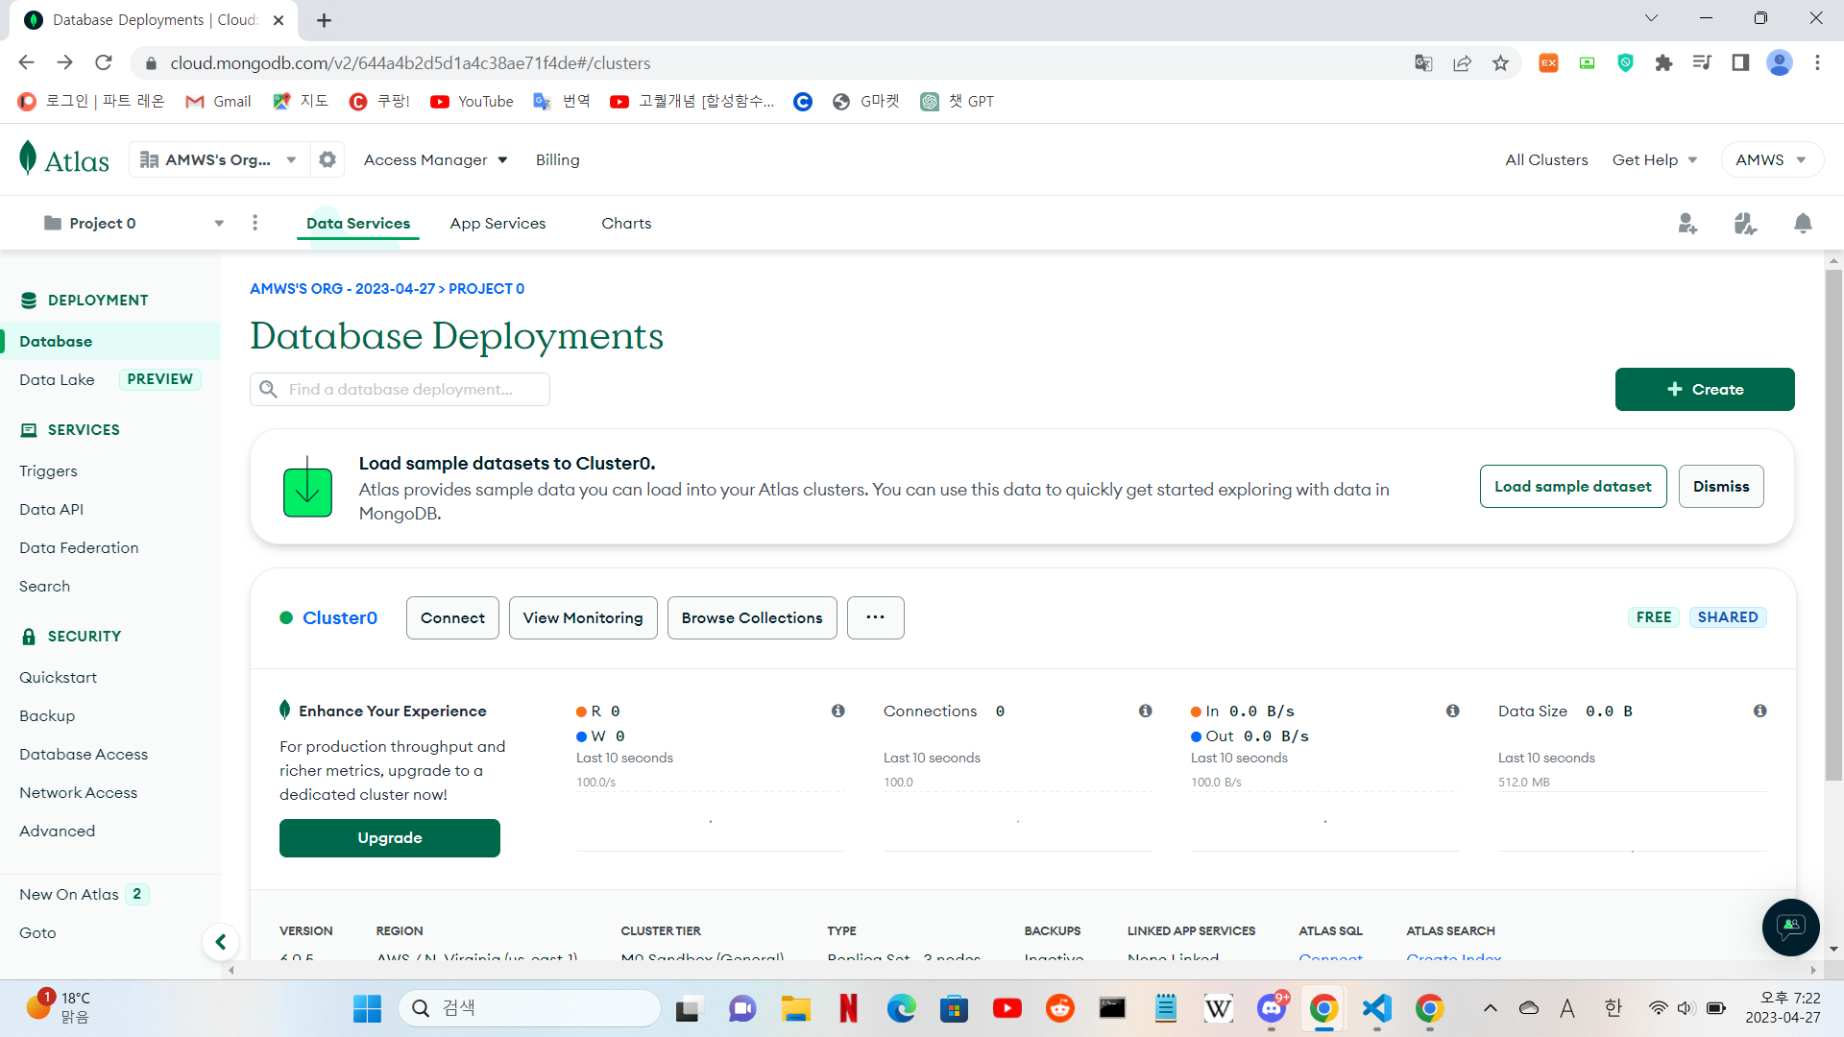Open the Cluster0 name link
Screen dimensions: 1844x1037
[x=340, y=618]
